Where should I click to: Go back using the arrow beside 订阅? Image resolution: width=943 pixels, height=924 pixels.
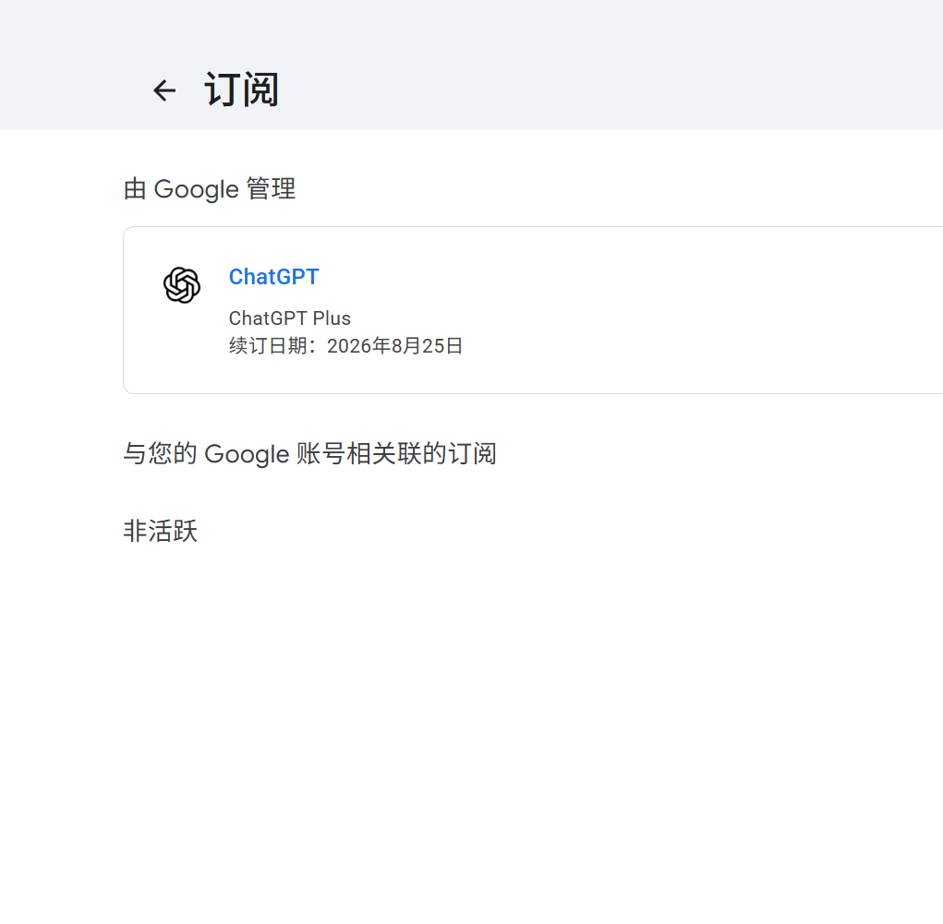(164, 90)
